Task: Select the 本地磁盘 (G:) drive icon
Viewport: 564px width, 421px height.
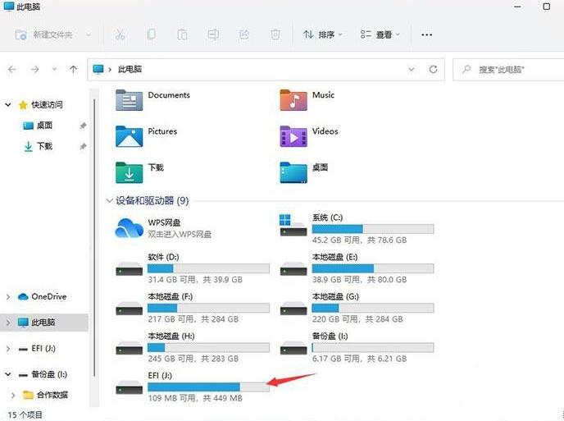Action: tap(293, 309)
